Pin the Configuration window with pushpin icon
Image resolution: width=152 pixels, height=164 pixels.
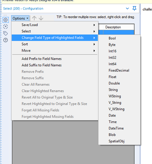click(134, 9)
